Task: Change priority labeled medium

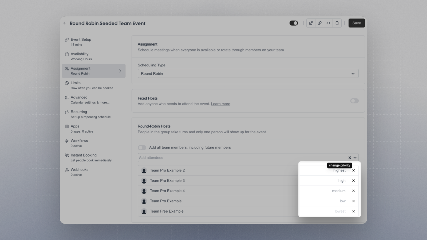Action: pos(339,191)
